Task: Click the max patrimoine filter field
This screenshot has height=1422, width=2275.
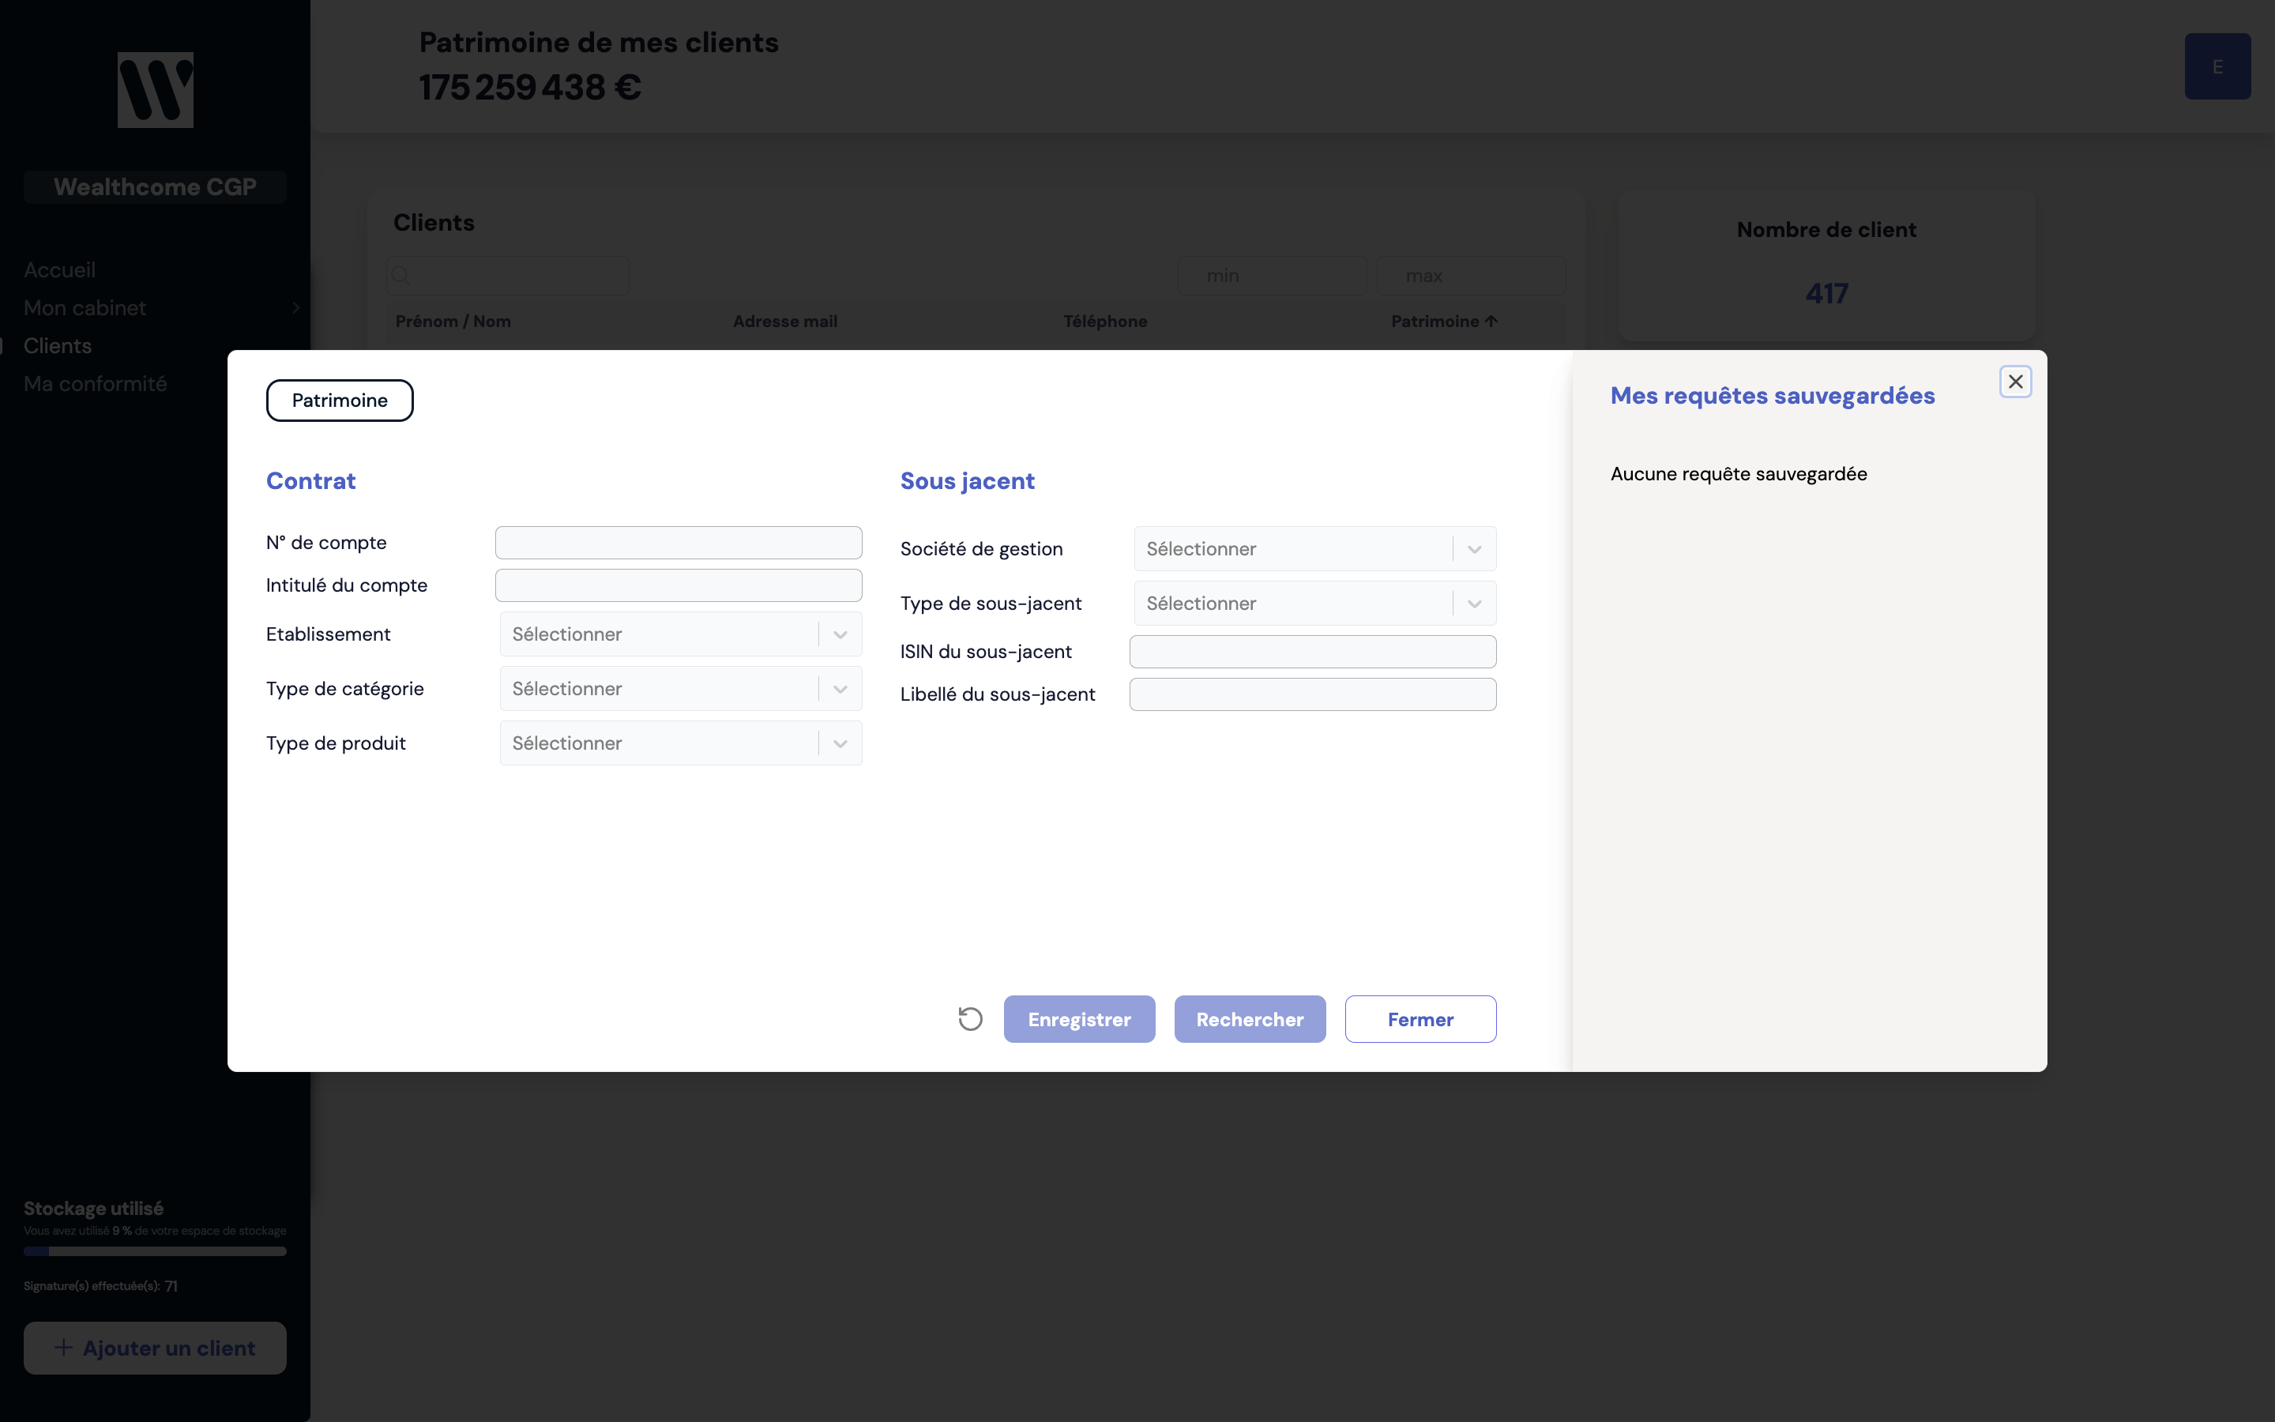Action: coord(1471,276)
